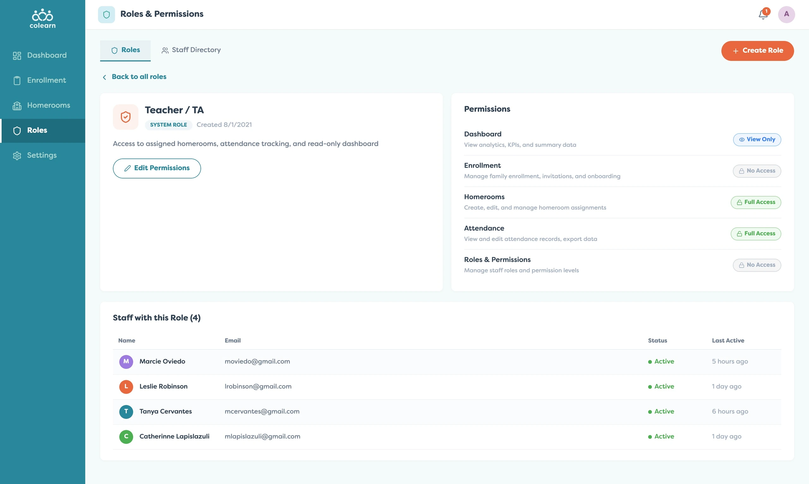Click the Edit Permissions button
Viewport: 809px width, 484px height.
(x=157, y=168)
